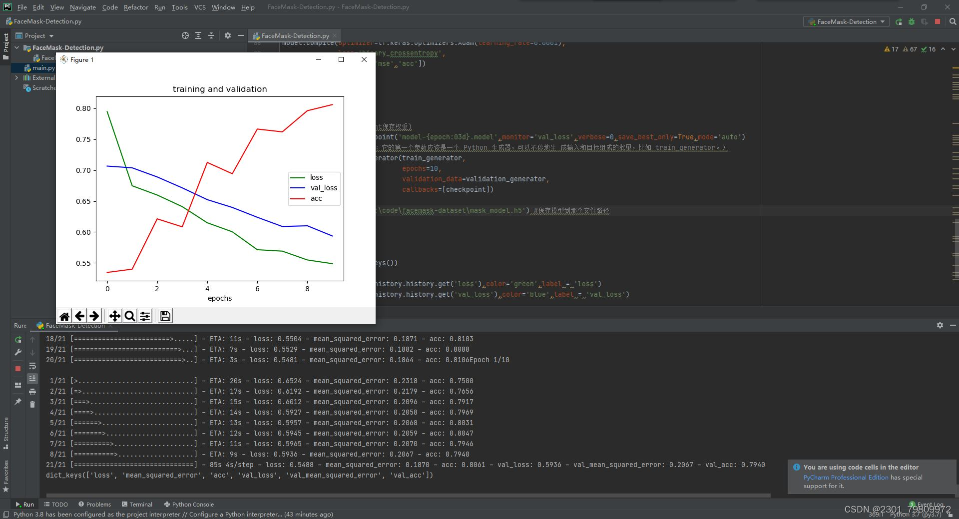Open Project panel options gear
The height and width of the screenshot is (519, 959).
(228, 35)
